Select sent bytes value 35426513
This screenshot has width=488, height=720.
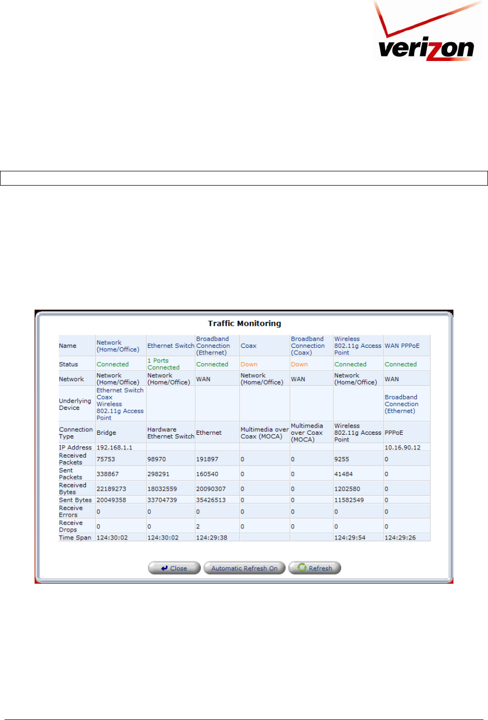click(x=211, y=500)
